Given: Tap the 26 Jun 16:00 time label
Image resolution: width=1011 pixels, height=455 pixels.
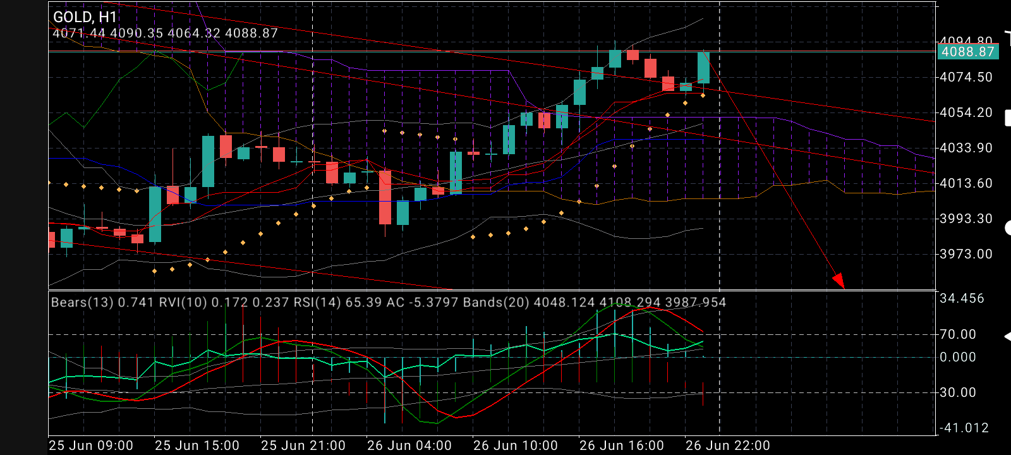Looking at the screenshot, I should tap(622, 446).
